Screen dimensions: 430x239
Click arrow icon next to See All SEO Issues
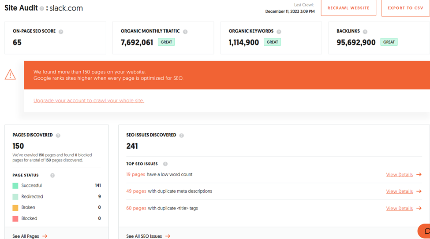tap(168, 236)
